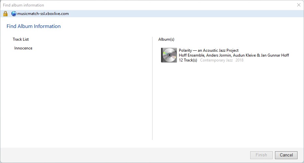The image size is (304, 163).
Task: Click the globe icon beside the URL
Action: pyautogui.click(x=14, y=14)
